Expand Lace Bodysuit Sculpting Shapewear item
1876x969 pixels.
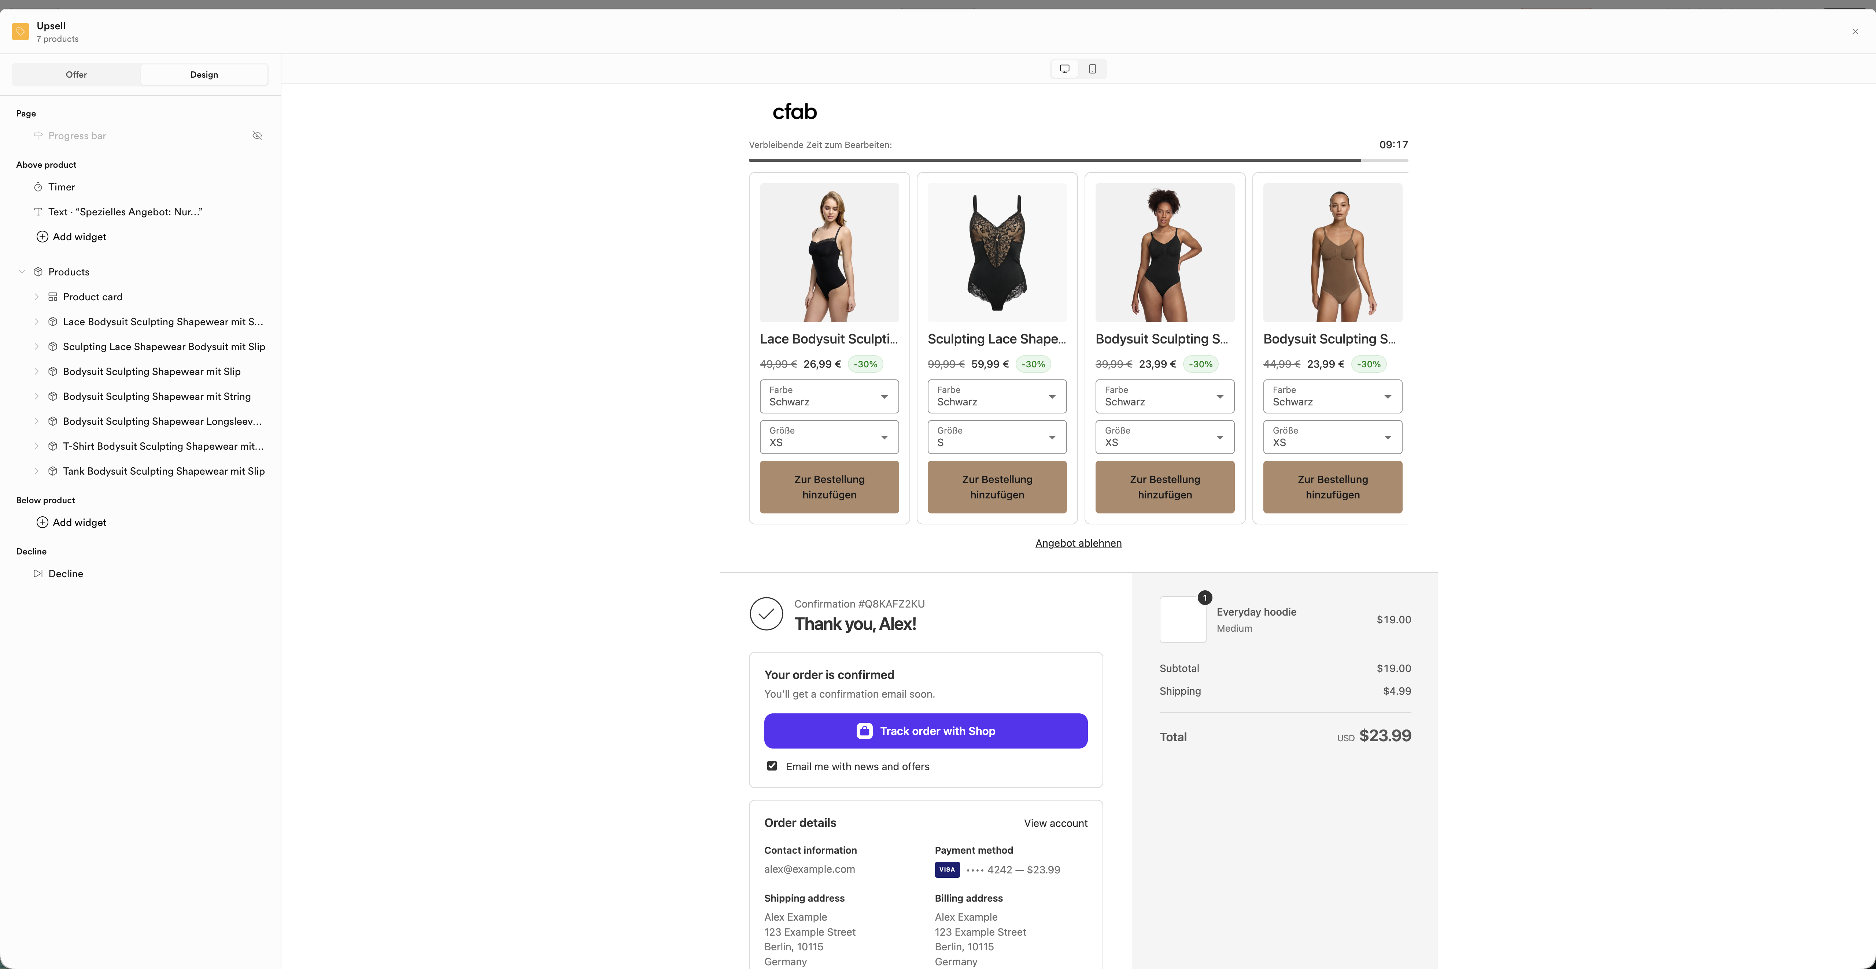[x=36, y=322]
